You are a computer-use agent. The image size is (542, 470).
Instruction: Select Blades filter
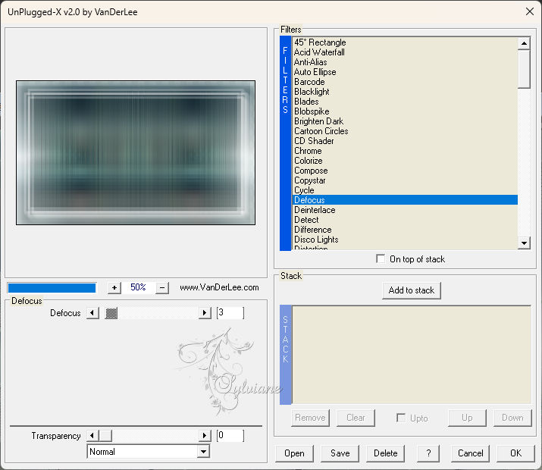click(x=405, y=102)
